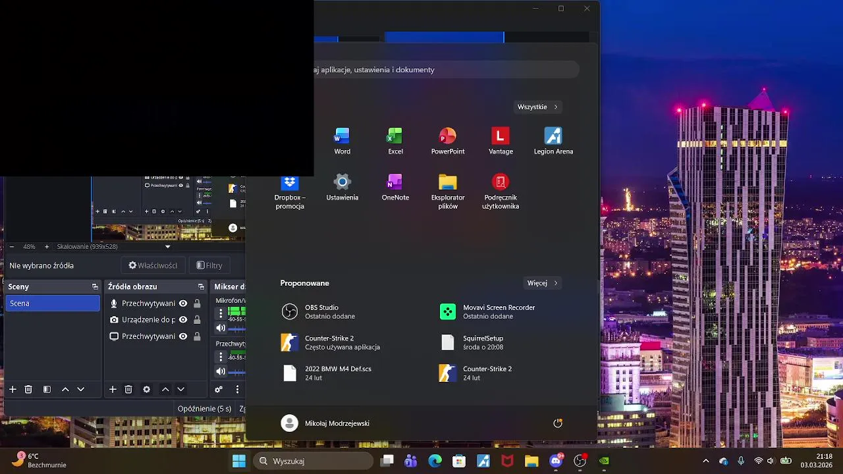The width and height of the screenshot is (843, 474).
Task: Click the Windows Start button
Action: pyautogui.click(x=239, y=461)
